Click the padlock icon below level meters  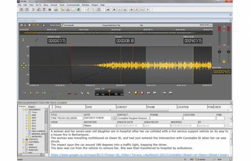(224, 61)
